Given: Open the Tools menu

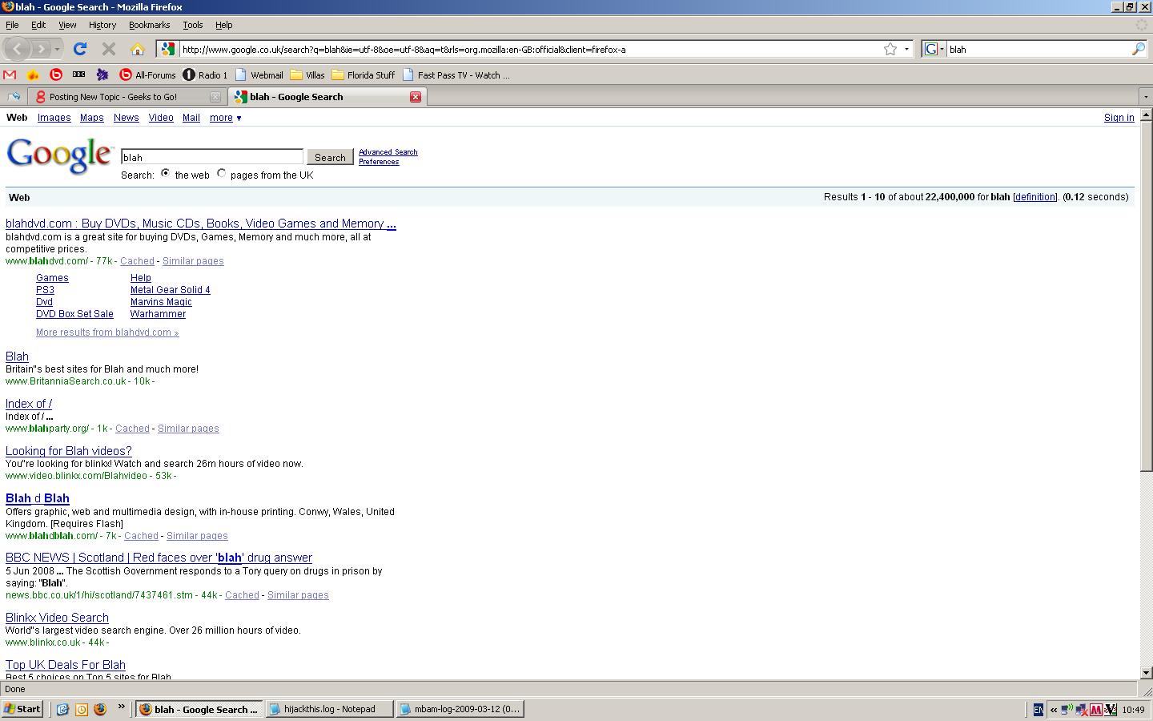Looking at the screenshot, I should pyautogui.click(x=193, y=25).
